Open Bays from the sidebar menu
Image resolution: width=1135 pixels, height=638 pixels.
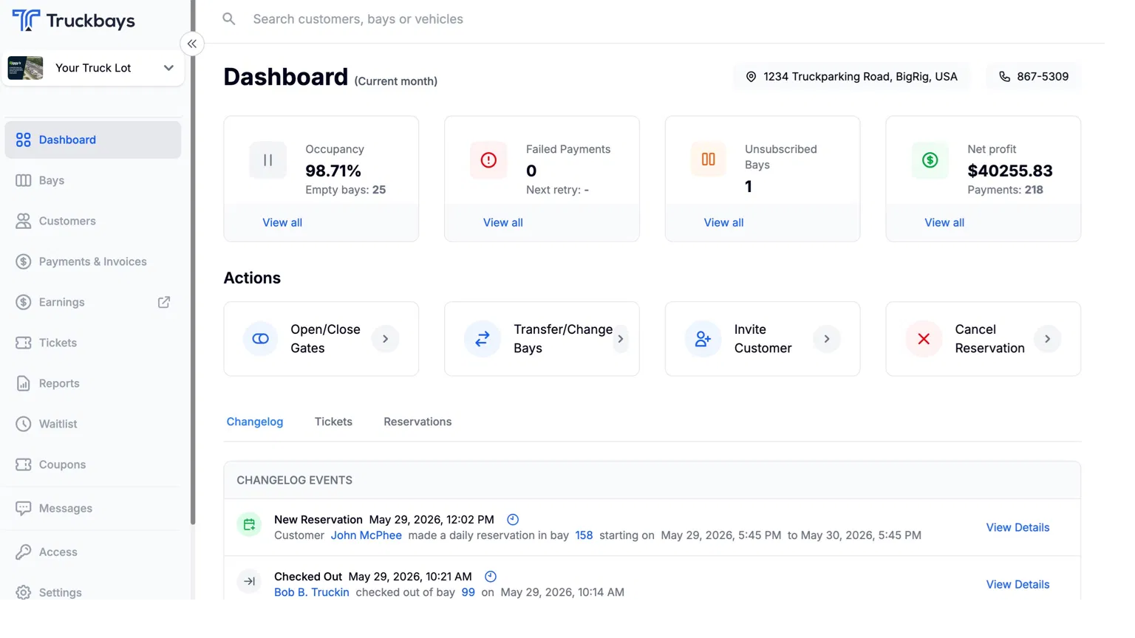(93, 180)
